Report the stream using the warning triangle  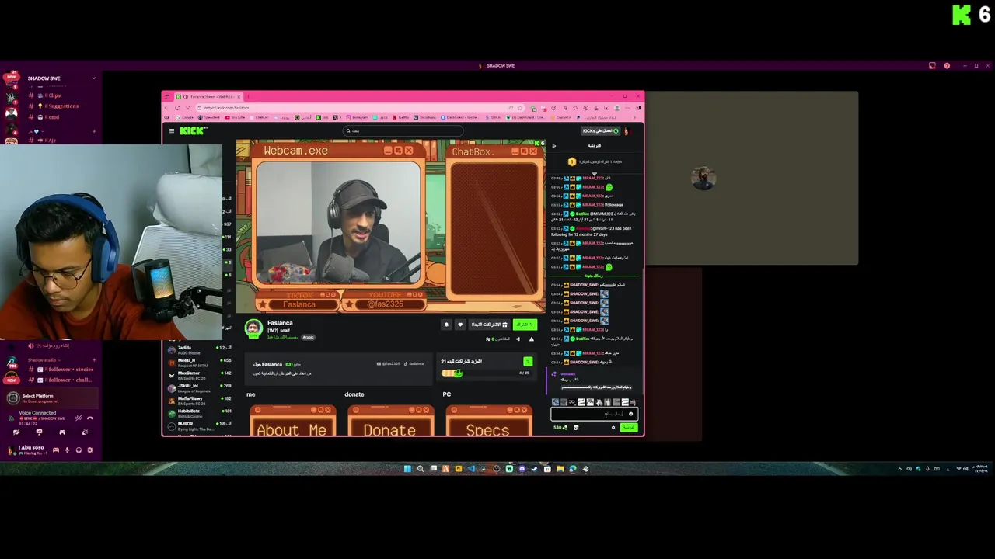coord(532,339)
